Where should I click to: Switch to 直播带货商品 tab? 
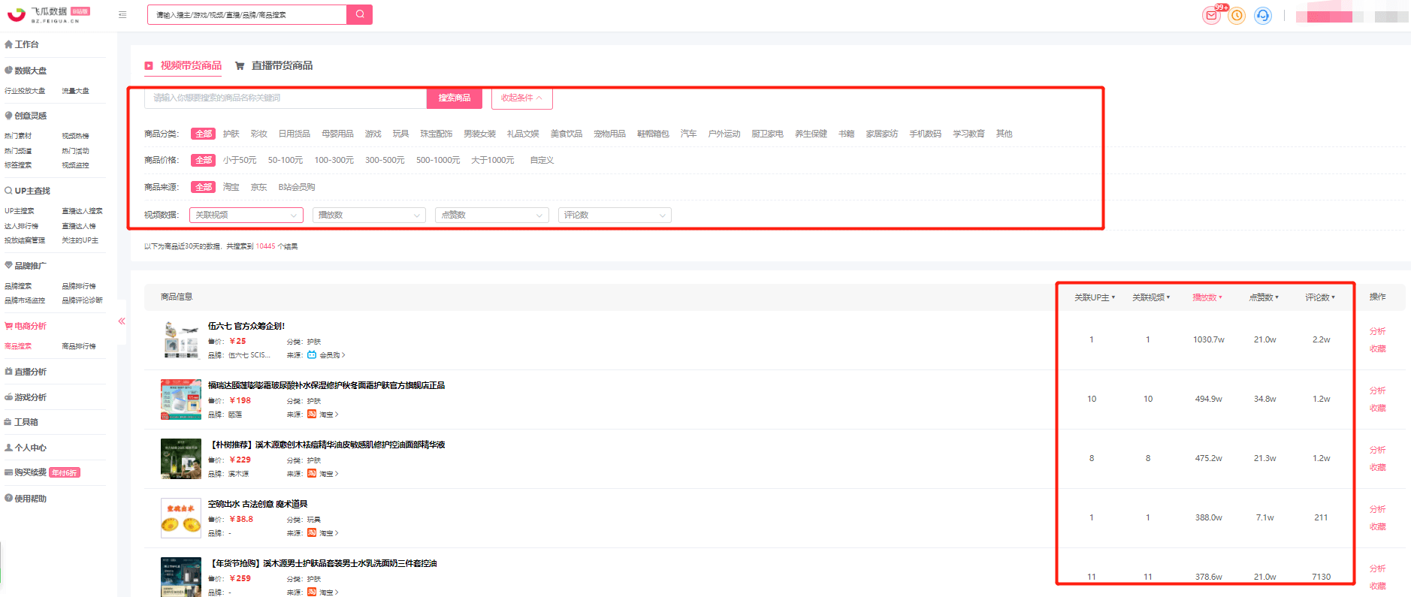274,65
